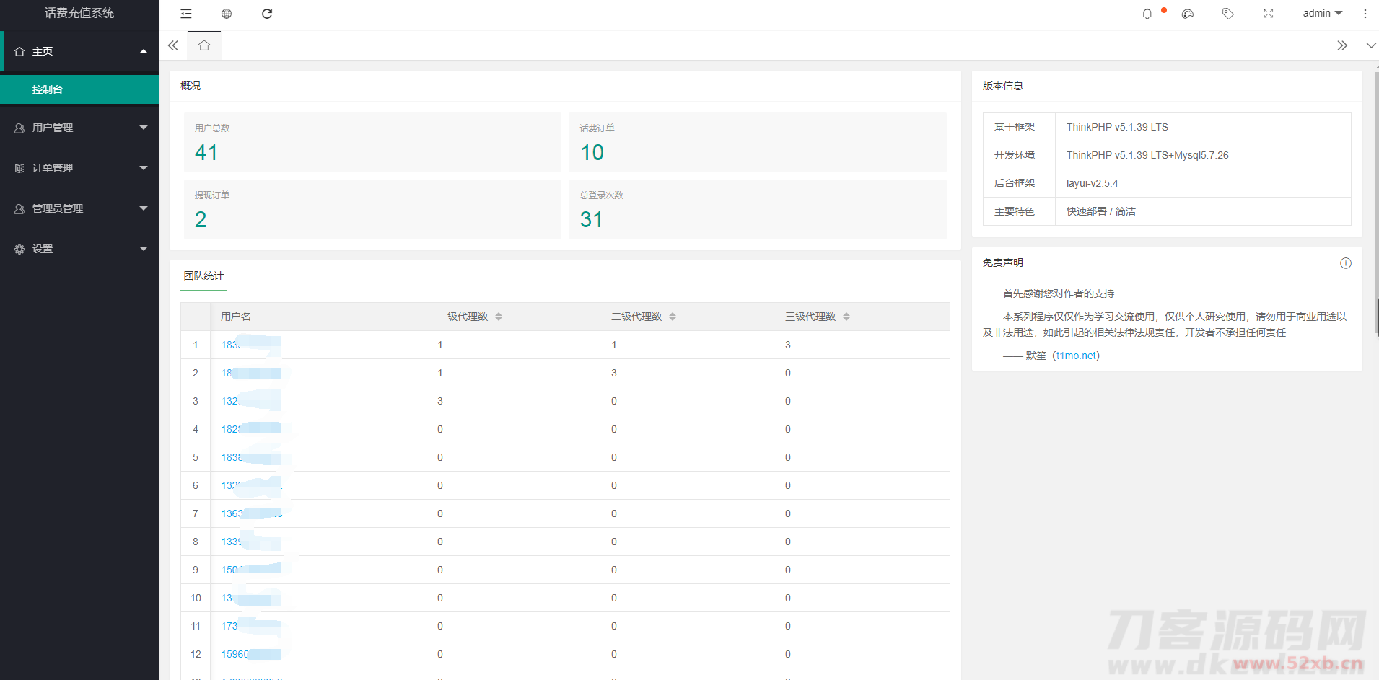Open the t1mo.net author link
The height and width of the screenshot is (680, 1379).
tap(1076, 356)
